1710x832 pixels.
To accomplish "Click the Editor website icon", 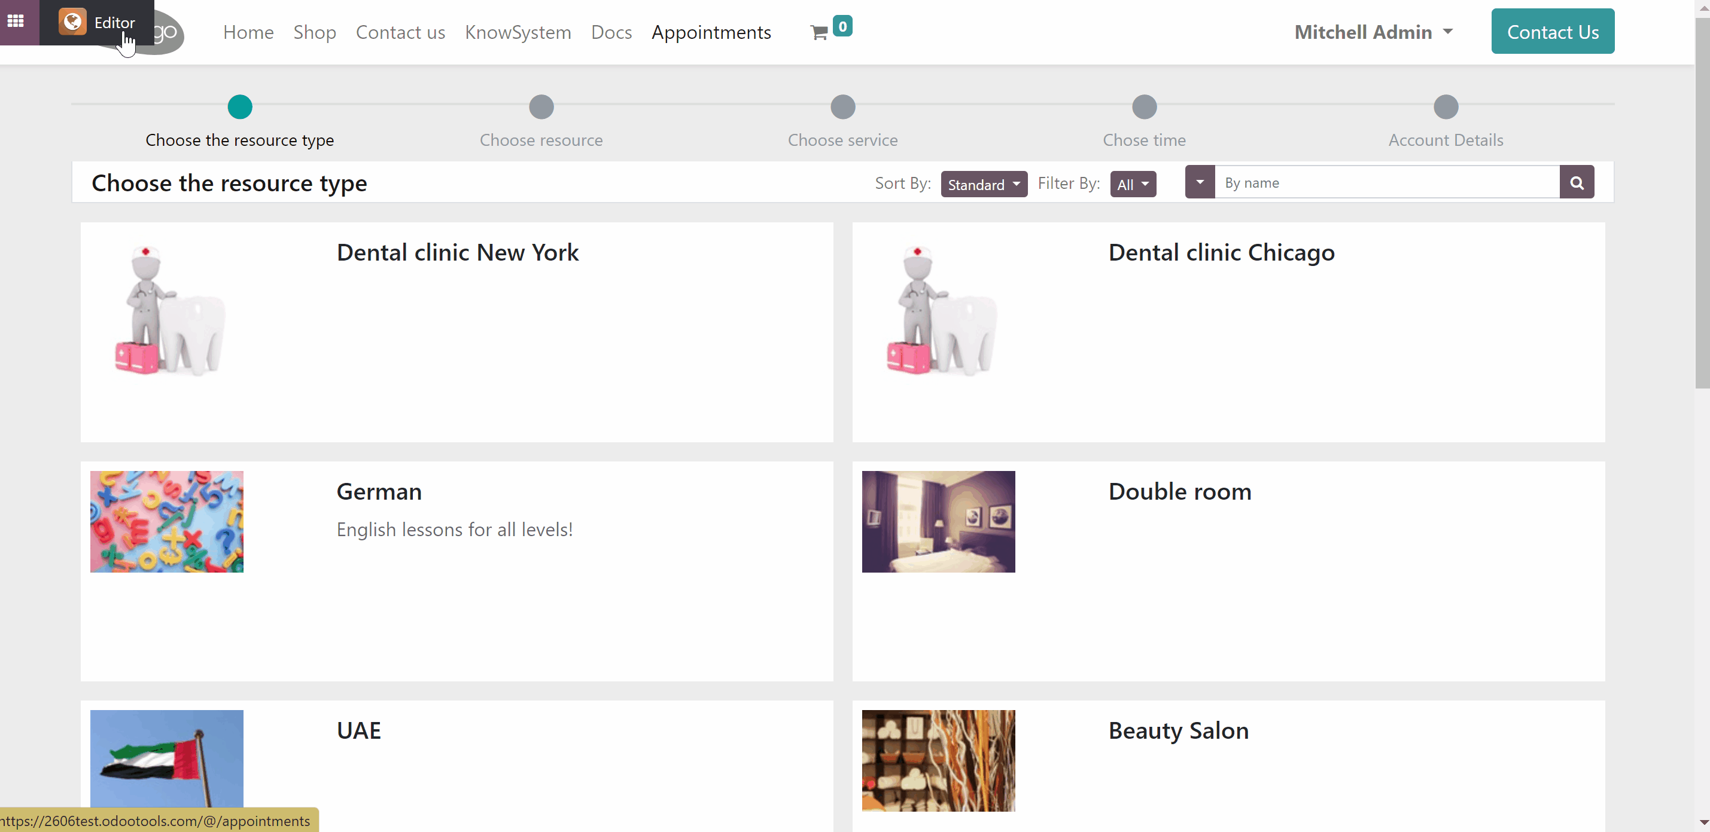I will point(72,22).
